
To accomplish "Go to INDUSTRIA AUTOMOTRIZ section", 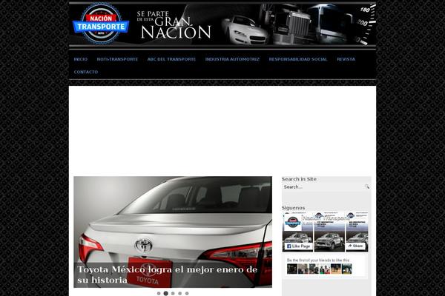I will point(232,59).
